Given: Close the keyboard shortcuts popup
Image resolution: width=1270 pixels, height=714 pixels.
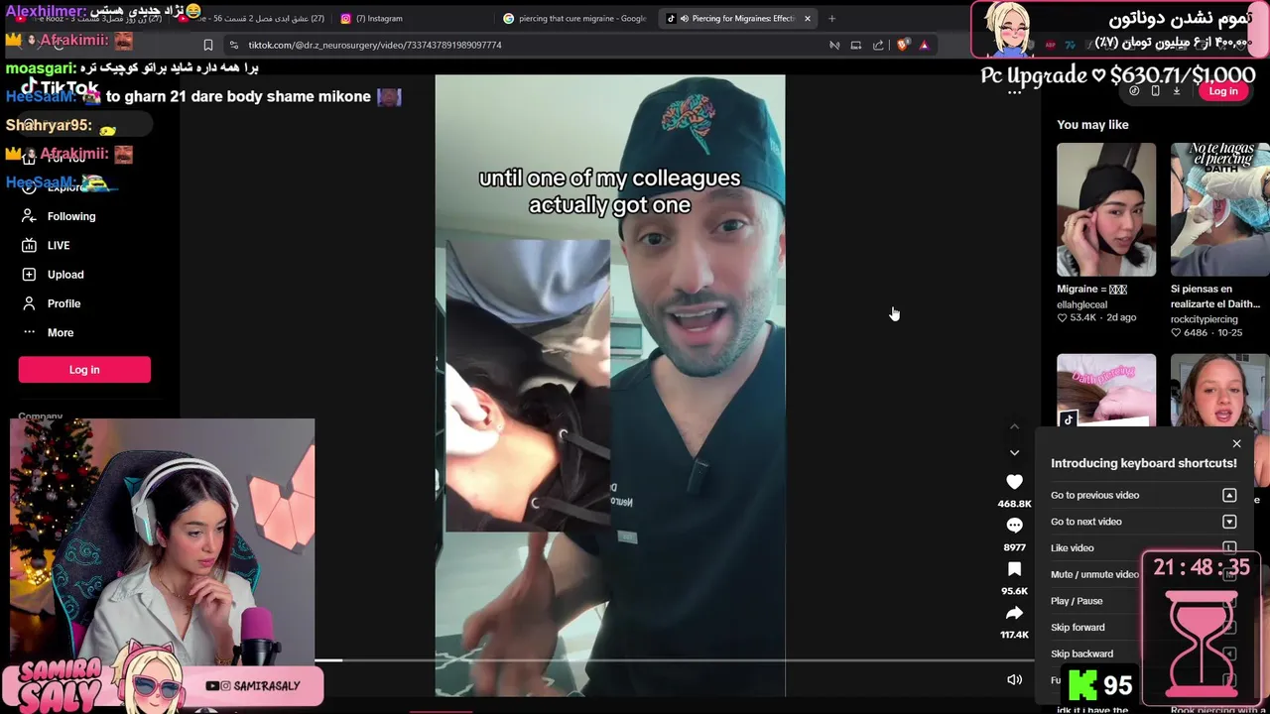Looking at the screenshot, I should point(1236,443).
